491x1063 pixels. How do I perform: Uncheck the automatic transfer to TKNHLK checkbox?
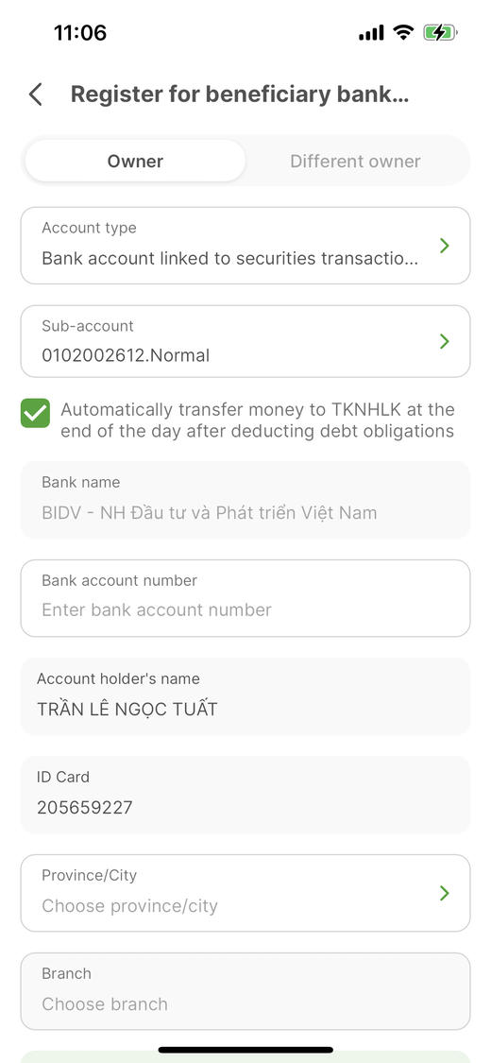coord(35,413)
